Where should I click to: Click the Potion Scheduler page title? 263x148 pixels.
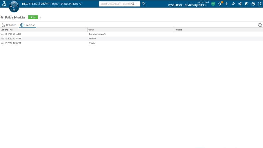(x=15, y=18)
